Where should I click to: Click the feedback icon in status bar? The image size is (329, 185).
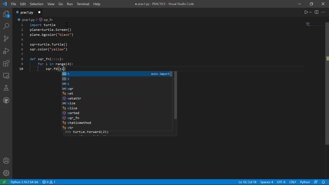point(316,182)
